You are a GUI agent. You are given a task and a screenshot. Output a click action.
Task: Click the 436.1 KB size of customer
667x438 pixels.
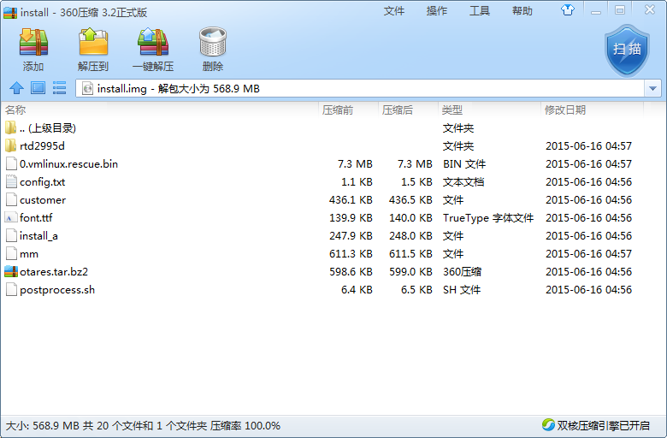tap(351, 200)
